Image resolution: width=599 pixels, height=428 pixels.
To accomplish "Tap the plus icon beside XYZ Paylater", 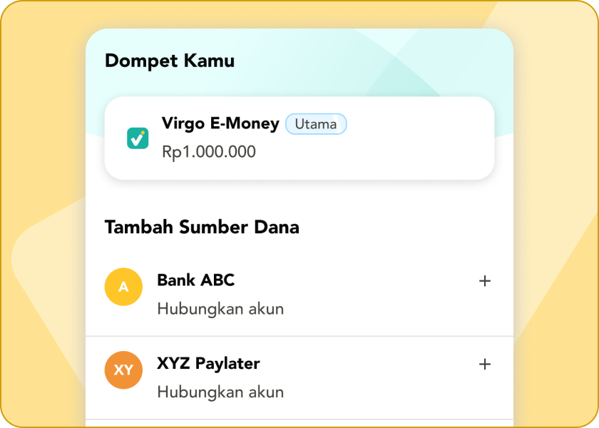I will pos(485,365).
